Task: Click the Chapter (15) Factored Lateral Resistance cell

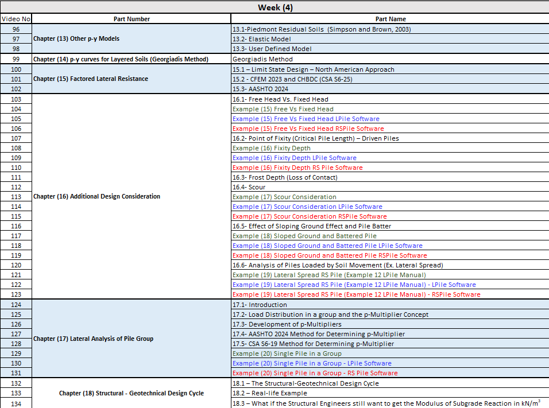Action: pos(91,79)
